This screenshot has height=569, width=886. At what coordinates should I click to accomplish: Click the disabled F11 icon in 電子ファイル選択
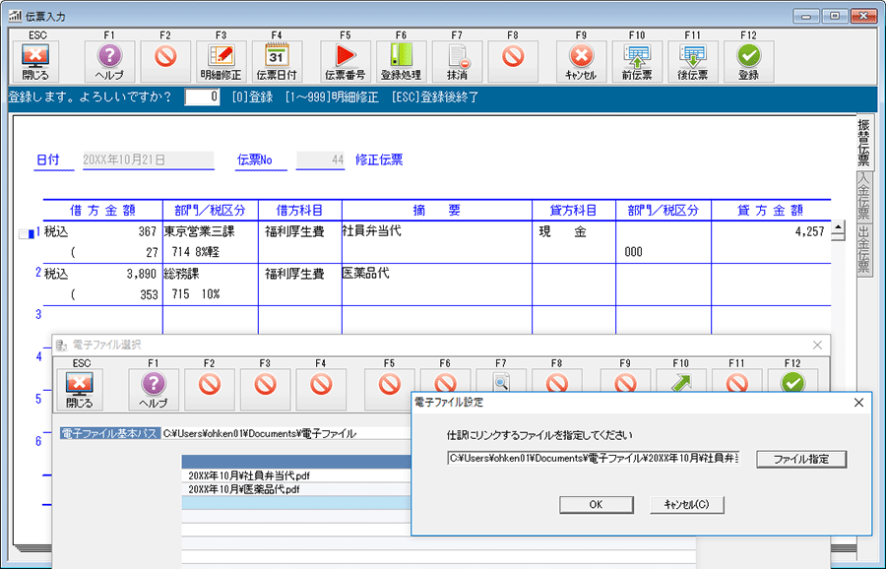click(736, 381)
